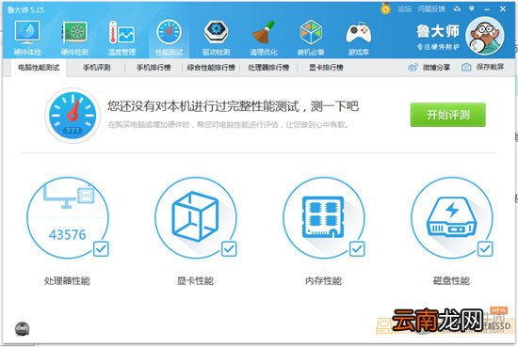
Task: Uncheck the 处理器性能 test checkbox
Action: 101,248
